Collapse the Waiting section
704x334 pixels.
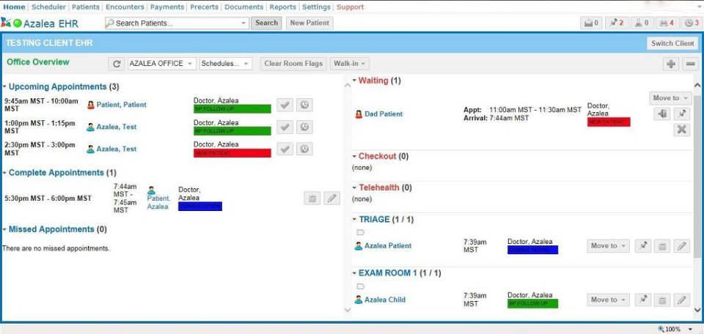click(354, 81)
